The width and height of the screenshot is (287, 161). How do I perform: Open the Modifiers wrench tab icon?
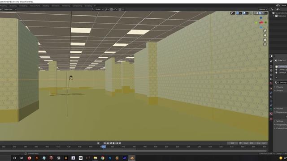(271, 93)
